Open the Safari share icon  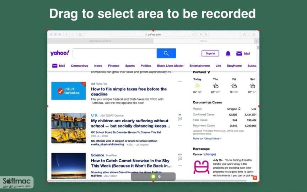click(244, 34)
